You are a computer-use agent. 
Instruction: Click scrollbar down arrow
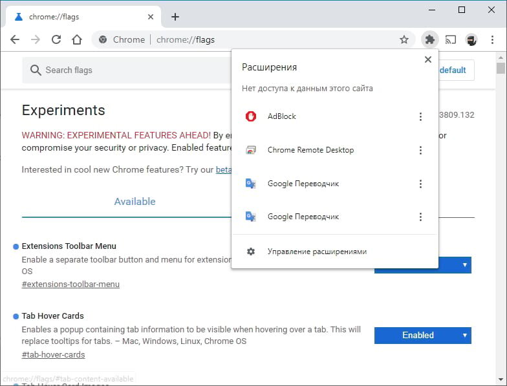tap(501, 379)
